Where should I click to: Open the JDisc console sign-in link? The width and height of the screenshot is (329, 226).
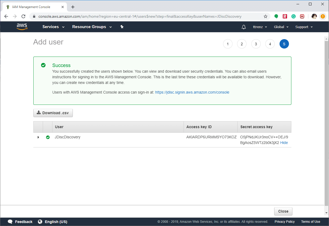(x=192, y=92)
